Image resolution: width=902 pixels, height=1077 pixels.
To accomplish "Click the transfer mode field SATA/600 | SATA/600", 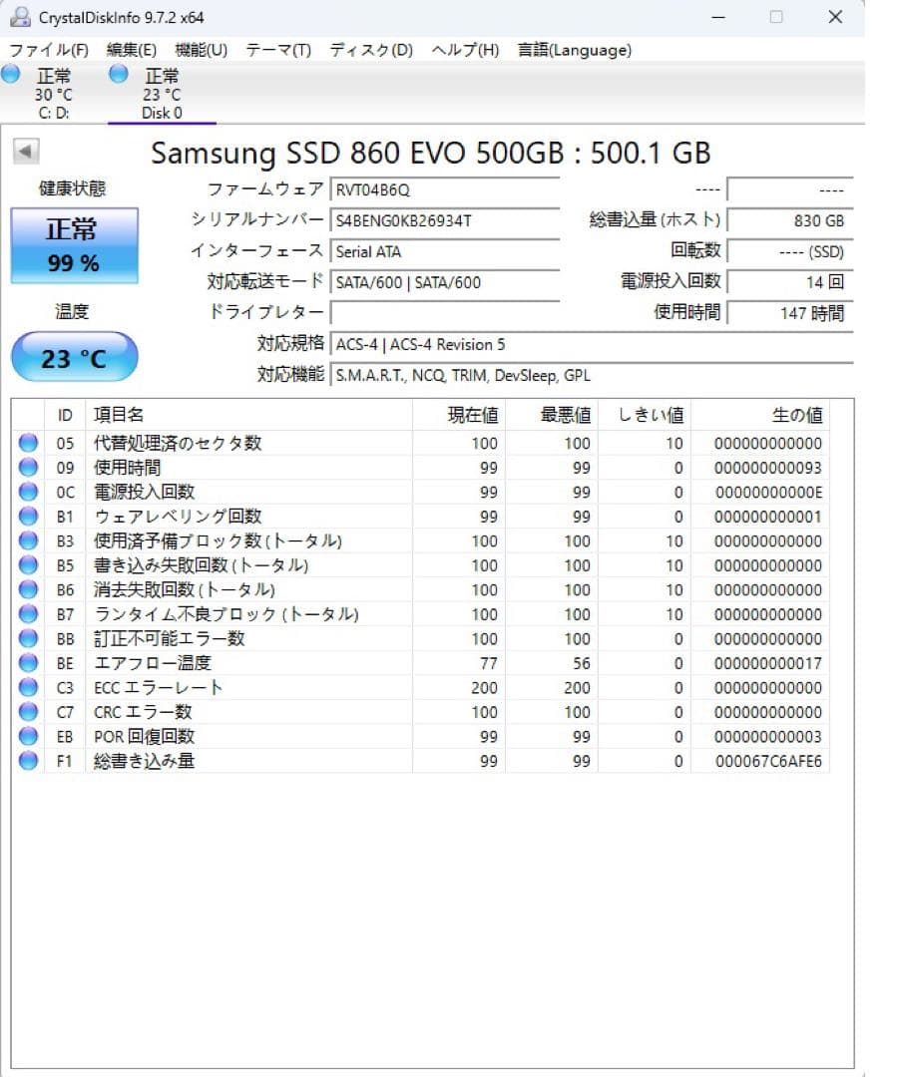I will click(x=445, y=282).
